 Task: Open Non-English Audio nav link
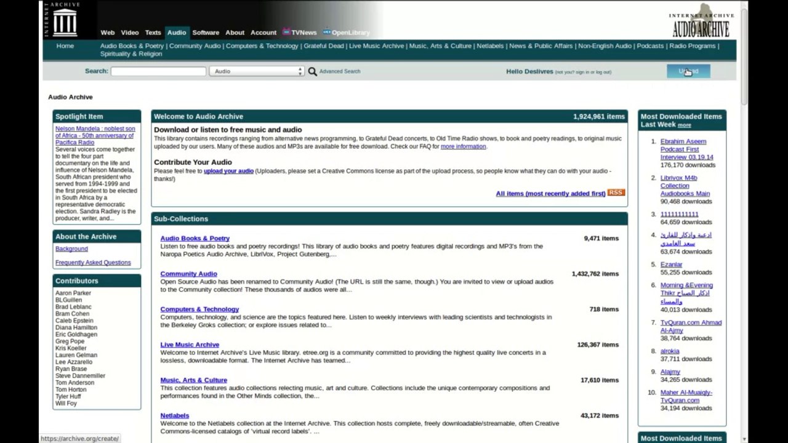tap(605, 46)
